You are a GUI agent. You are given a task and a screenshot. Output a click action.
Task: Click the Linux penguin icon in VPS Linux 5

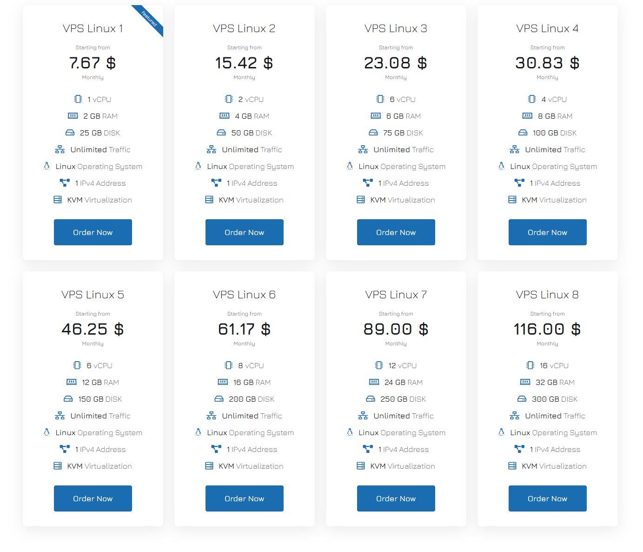(46, 432)
